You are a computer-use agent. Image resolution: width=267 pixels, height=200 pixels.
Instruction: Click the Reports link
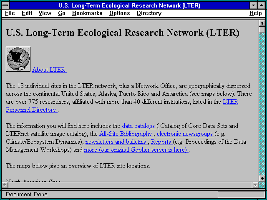162,142
